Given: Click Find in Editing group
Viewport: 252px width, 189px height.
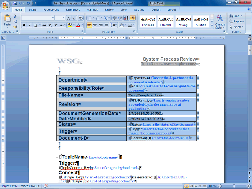Looking at the screenshot, I should 235,16.
